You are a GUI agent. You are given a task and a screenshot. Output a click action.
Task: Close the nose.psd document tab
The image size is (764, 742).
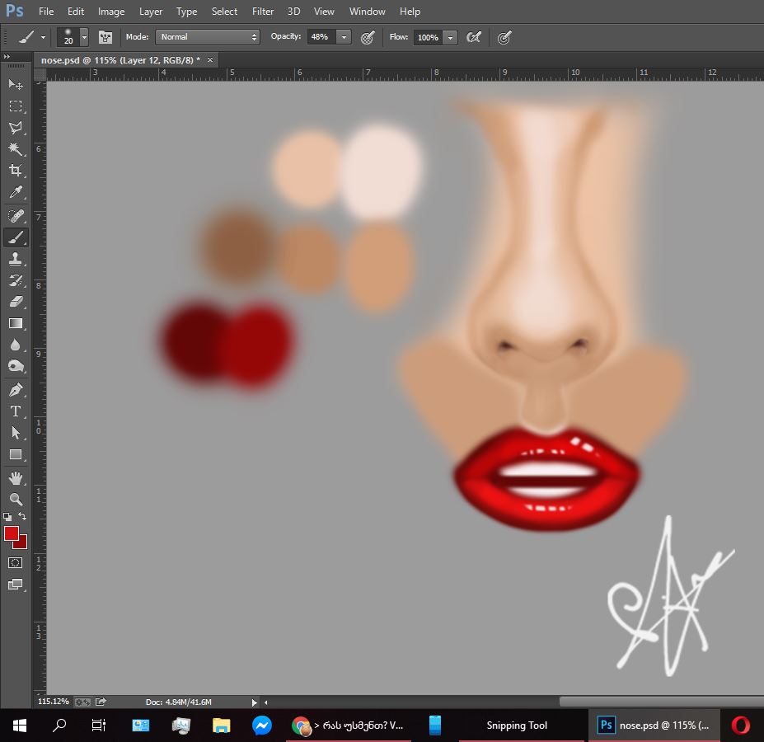[210, 60]
